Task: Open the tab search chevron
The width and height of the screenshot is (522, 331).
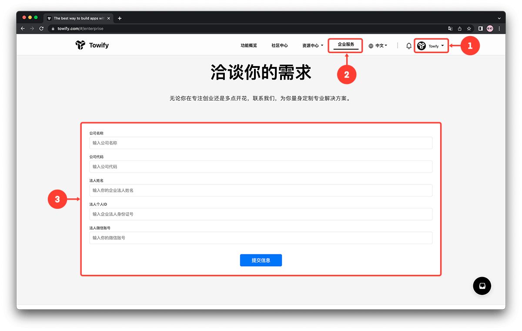Action: coord(499,18)
